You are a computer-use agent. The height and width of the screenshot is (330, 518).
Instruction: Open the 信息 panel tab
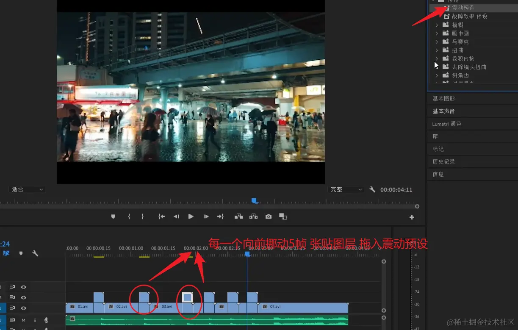click(x=438, y=174)
